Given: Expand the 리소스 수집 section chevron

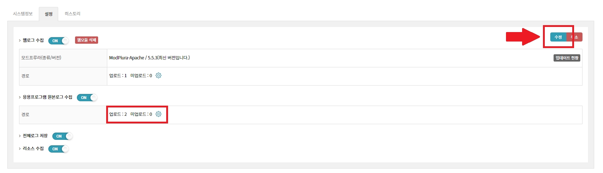Looking at the screenshot, I should click(x=20, y=149).
